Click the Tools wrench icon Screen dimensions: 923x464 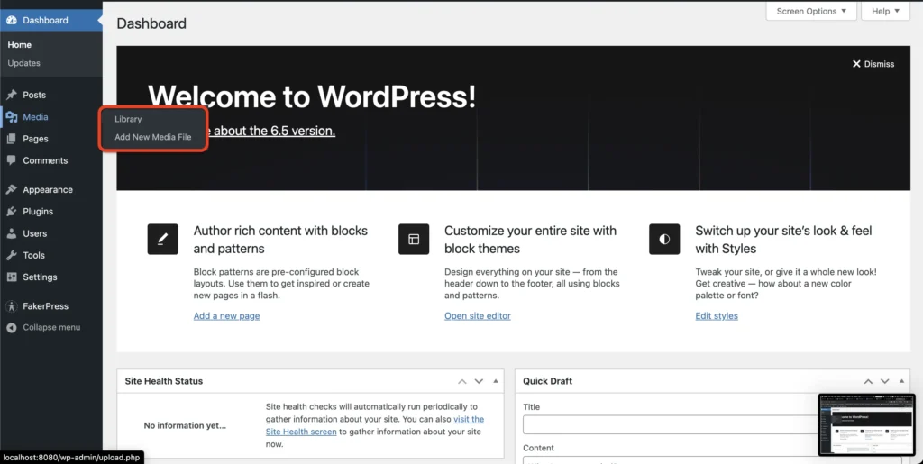[x=12, y=255]
